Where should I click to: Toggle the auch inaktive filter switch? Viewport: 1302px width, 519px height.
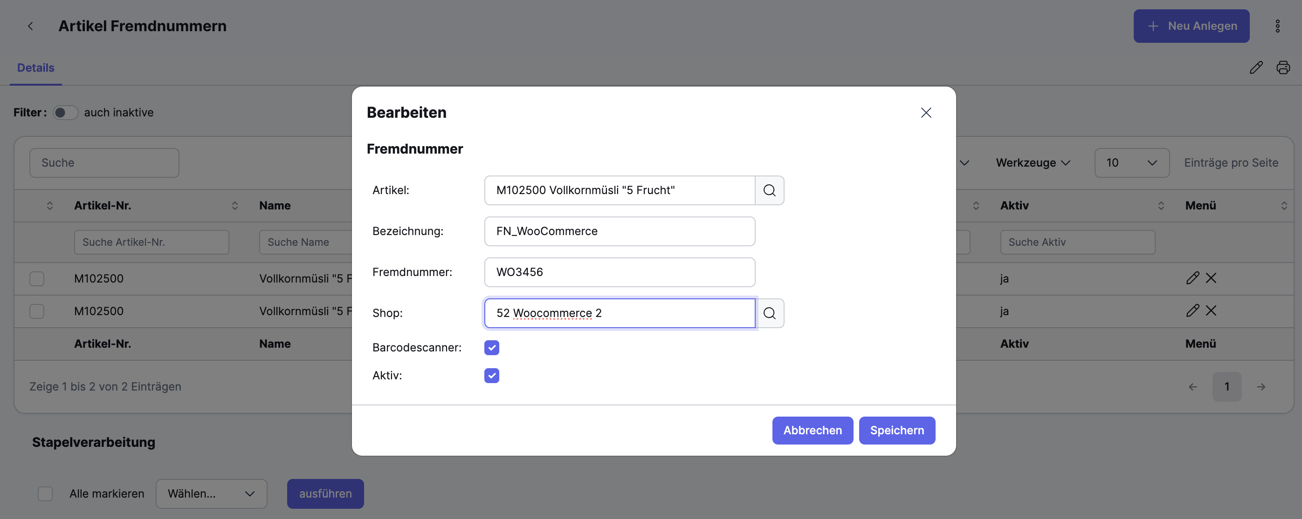pos(65,113)
